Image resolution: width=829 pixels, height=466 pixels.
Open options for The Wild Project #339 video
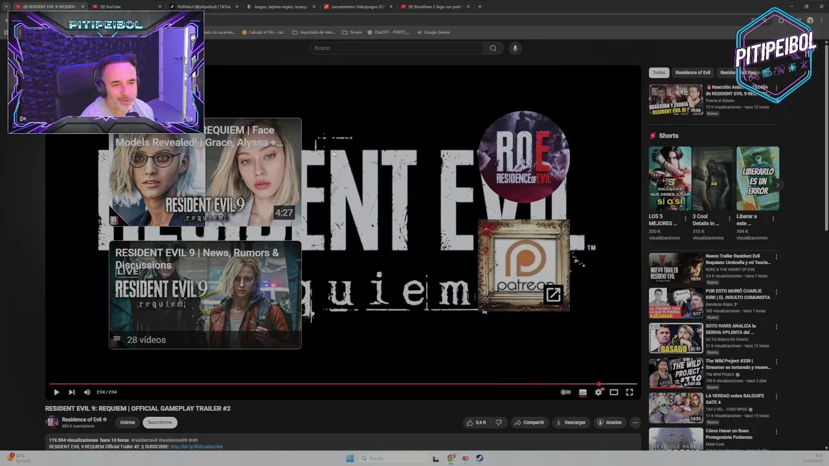777,362
